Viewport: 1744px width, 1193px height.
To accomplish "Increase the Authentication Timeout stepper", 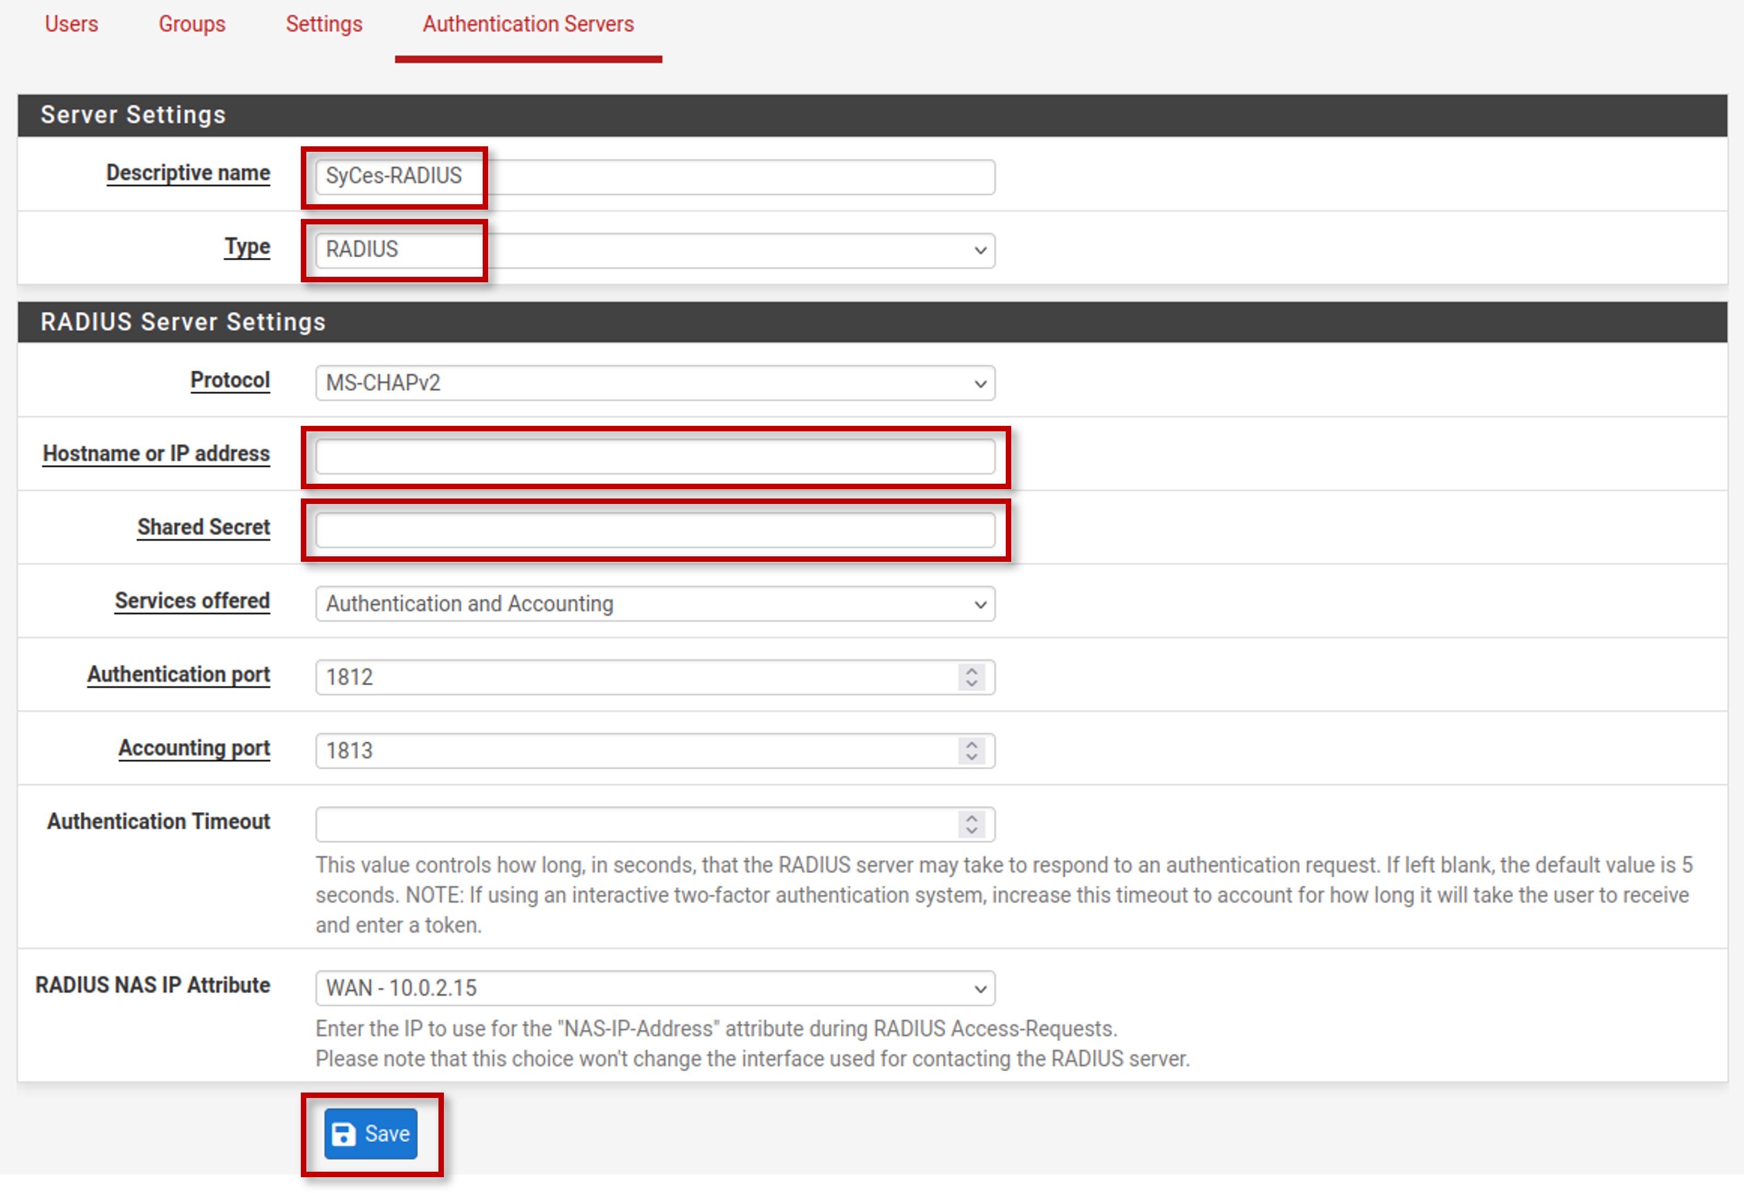I will [972, 818].
